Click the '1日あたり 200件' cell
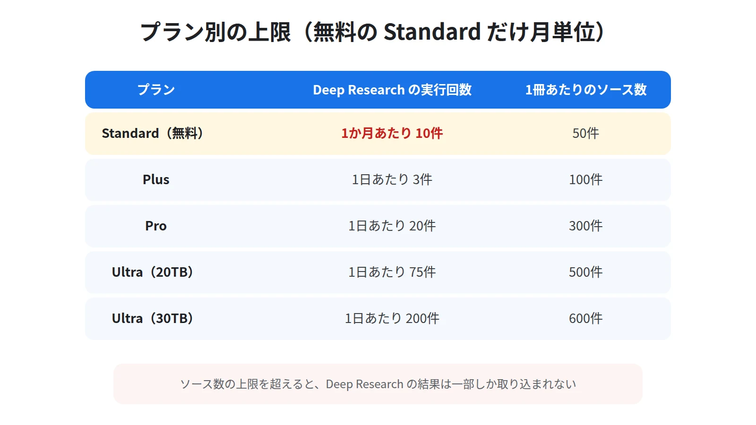 click(x=392, y=318)
